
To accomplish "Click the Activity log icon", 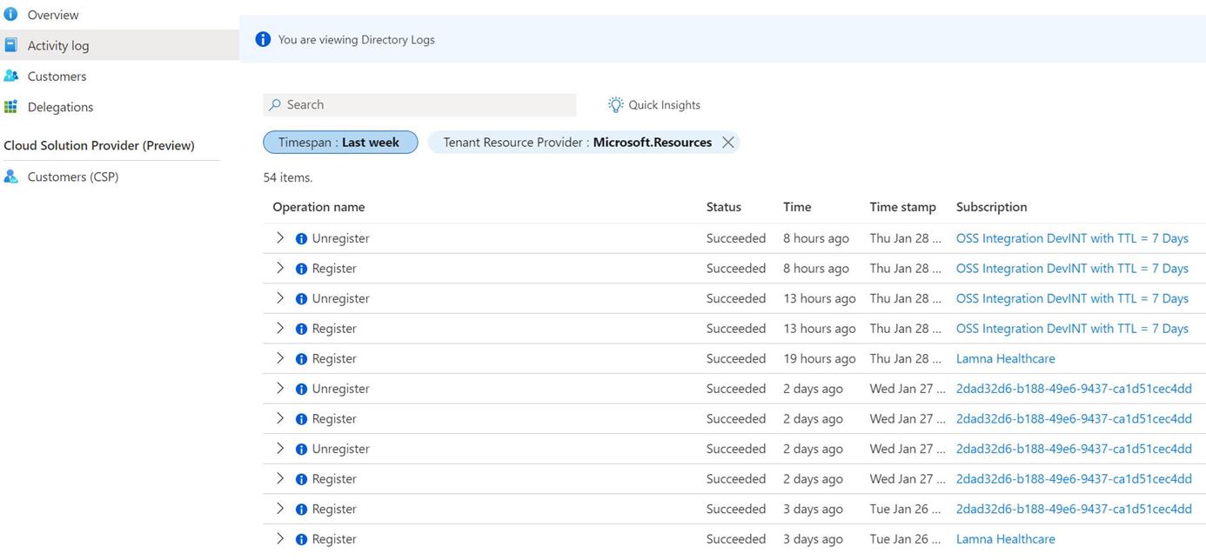I will click(10, 45).
